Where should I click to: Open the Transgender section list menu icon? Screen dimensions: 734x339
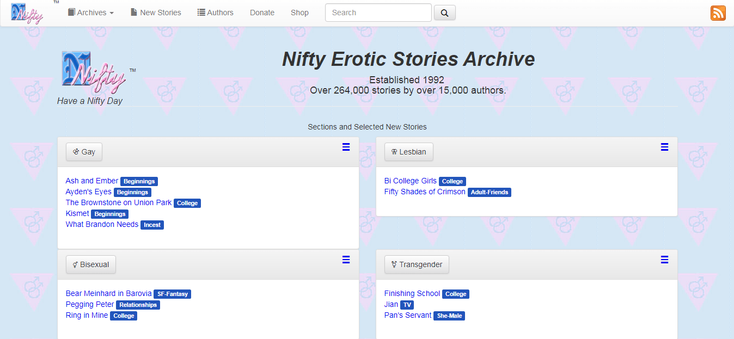point(664,260)
